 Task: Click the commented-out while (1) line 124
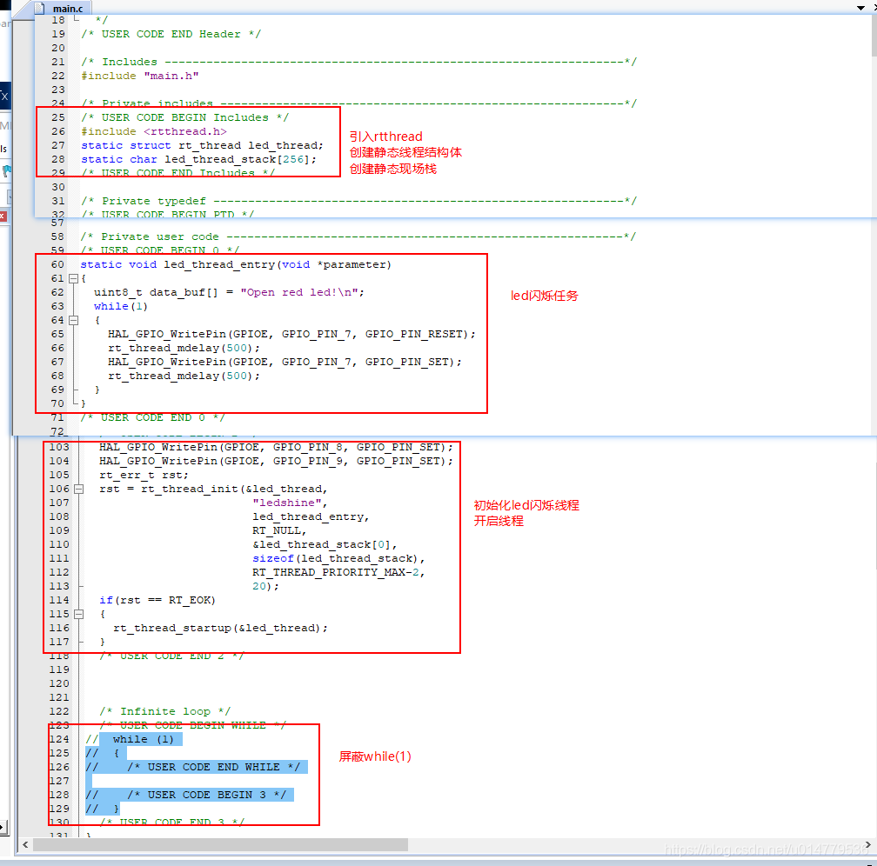pyautogui.click(x=134, y=740)
